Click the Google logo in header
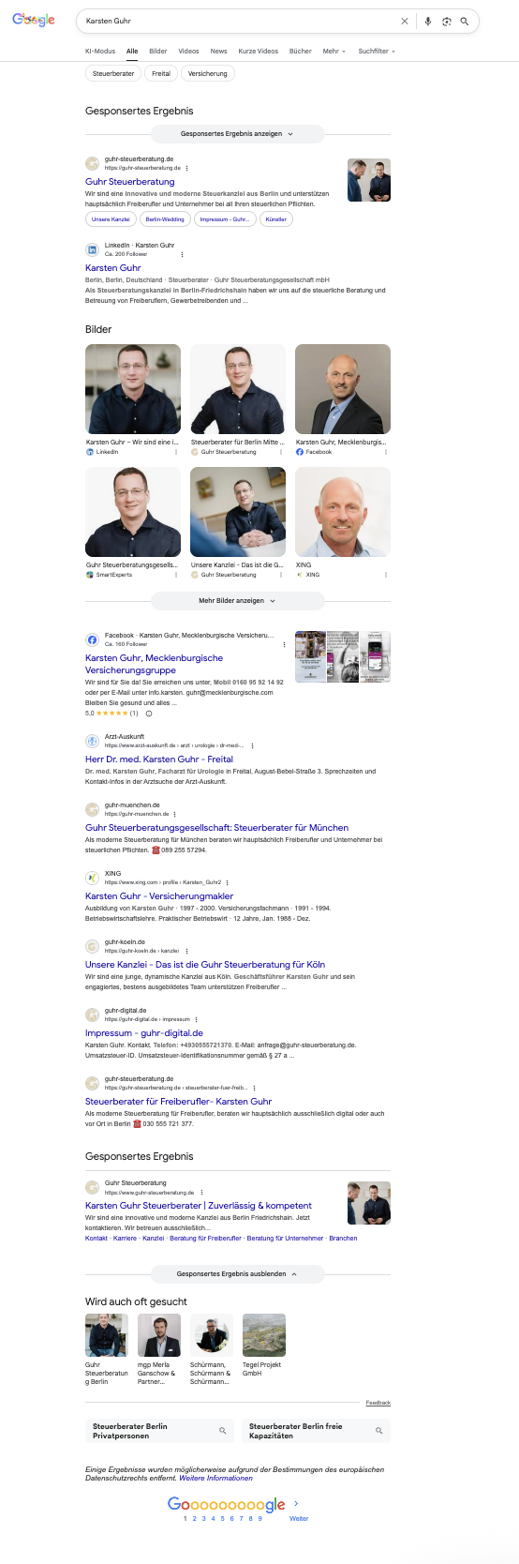This screenshot has width=519, height=1564. tap(34, 20)
